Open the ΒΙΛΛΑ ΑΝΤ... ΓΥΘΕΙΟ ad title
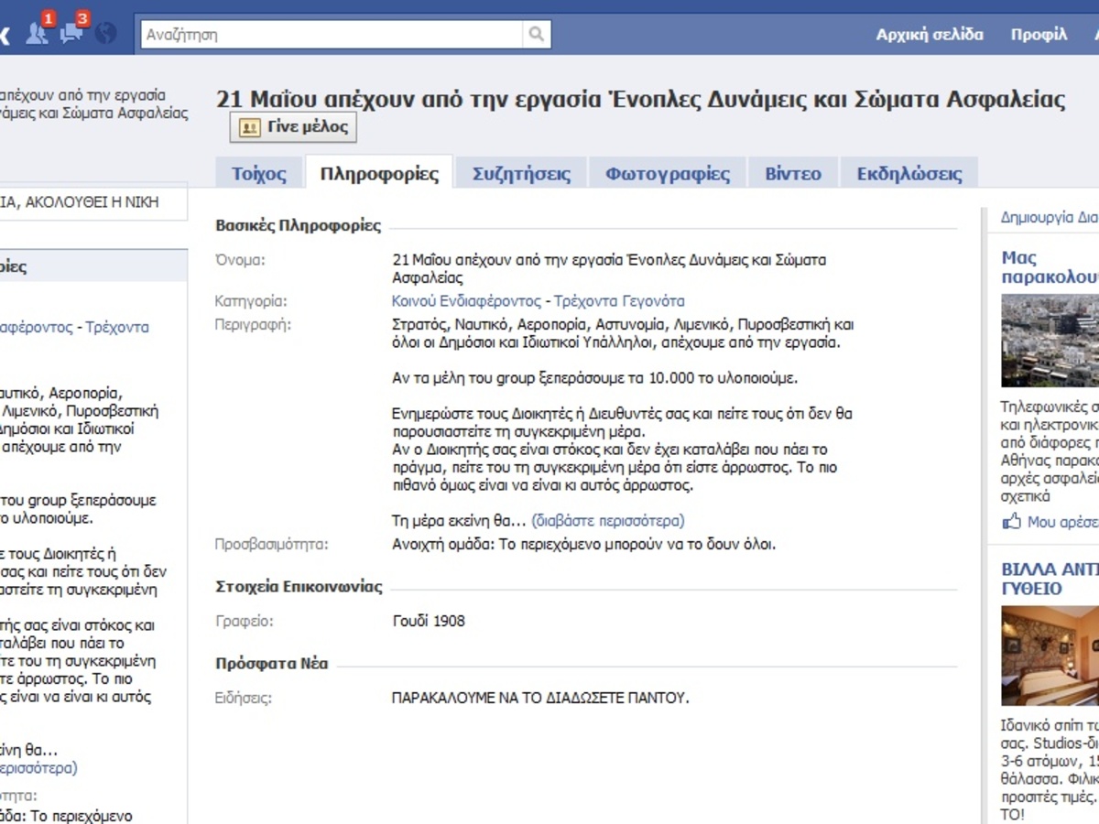Screen dimensions: 1099x824 click(x=1050, y=579)
